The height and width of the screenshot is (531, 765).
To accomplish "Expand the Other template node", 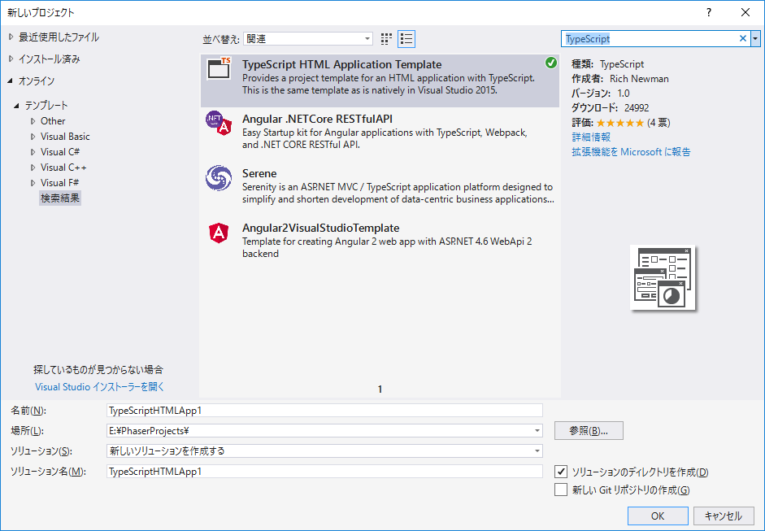I will 33,121.
